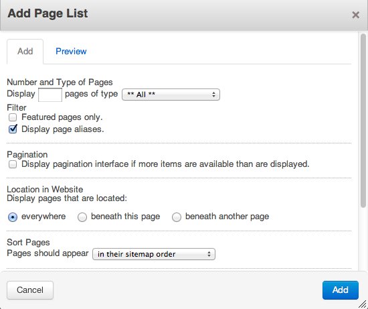Choose beneath this page option
The width and height of the screenshot is (368, 309).
click(82, 217)
